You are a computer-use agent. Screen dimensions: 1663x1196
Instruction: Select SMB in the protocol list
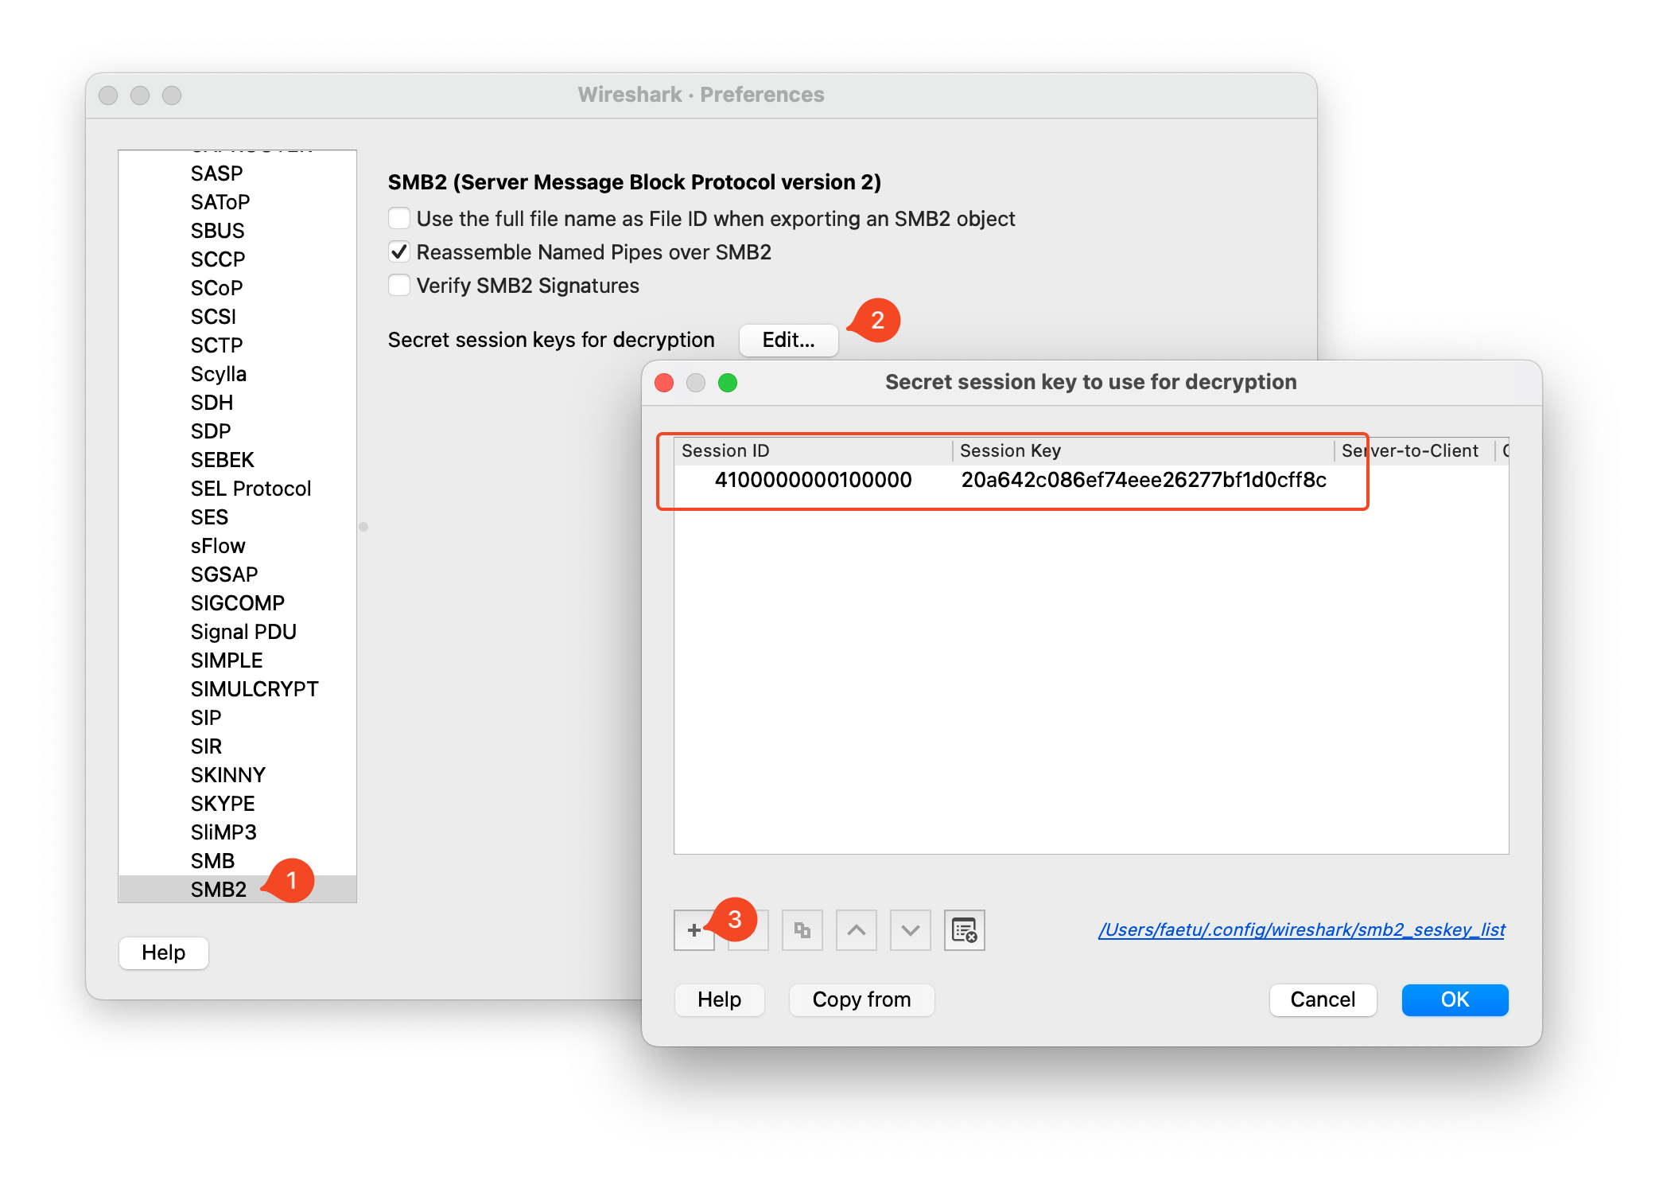point(237,860)
